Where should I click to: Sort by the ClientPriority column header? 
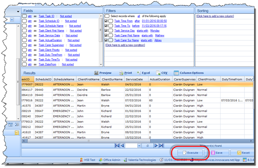pos(208,79)
